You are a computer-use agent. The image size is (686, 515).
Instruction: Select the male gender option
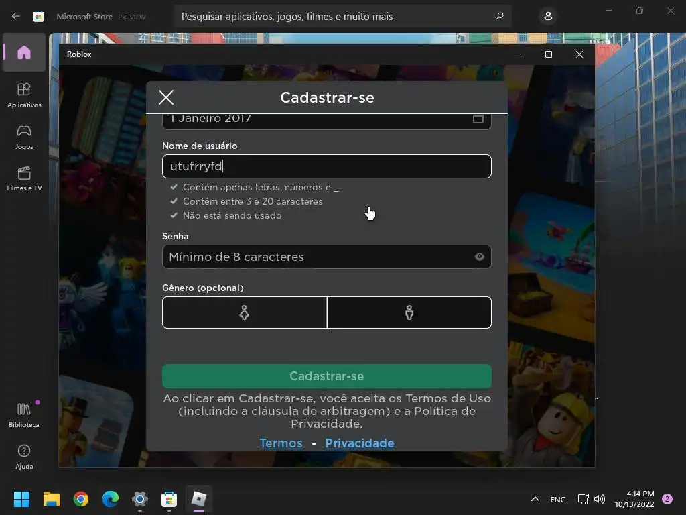click(x=409, y=312)
